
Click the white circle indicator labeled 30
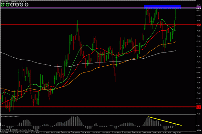click(x=12, y=5)
